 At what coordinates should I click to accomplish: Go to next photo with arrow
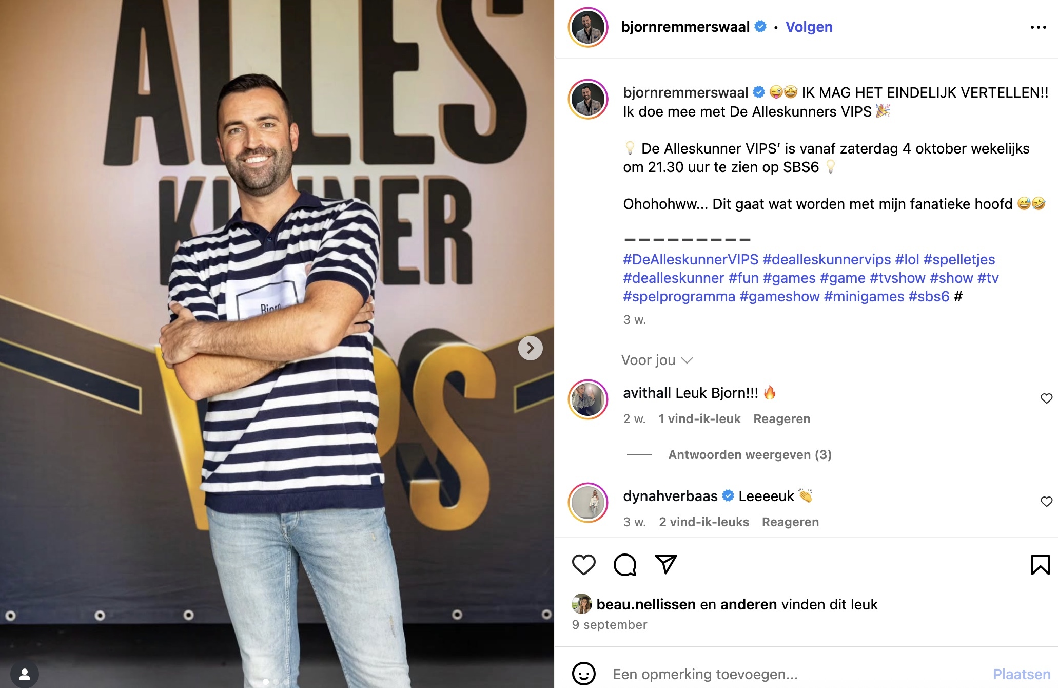point(530,348)
